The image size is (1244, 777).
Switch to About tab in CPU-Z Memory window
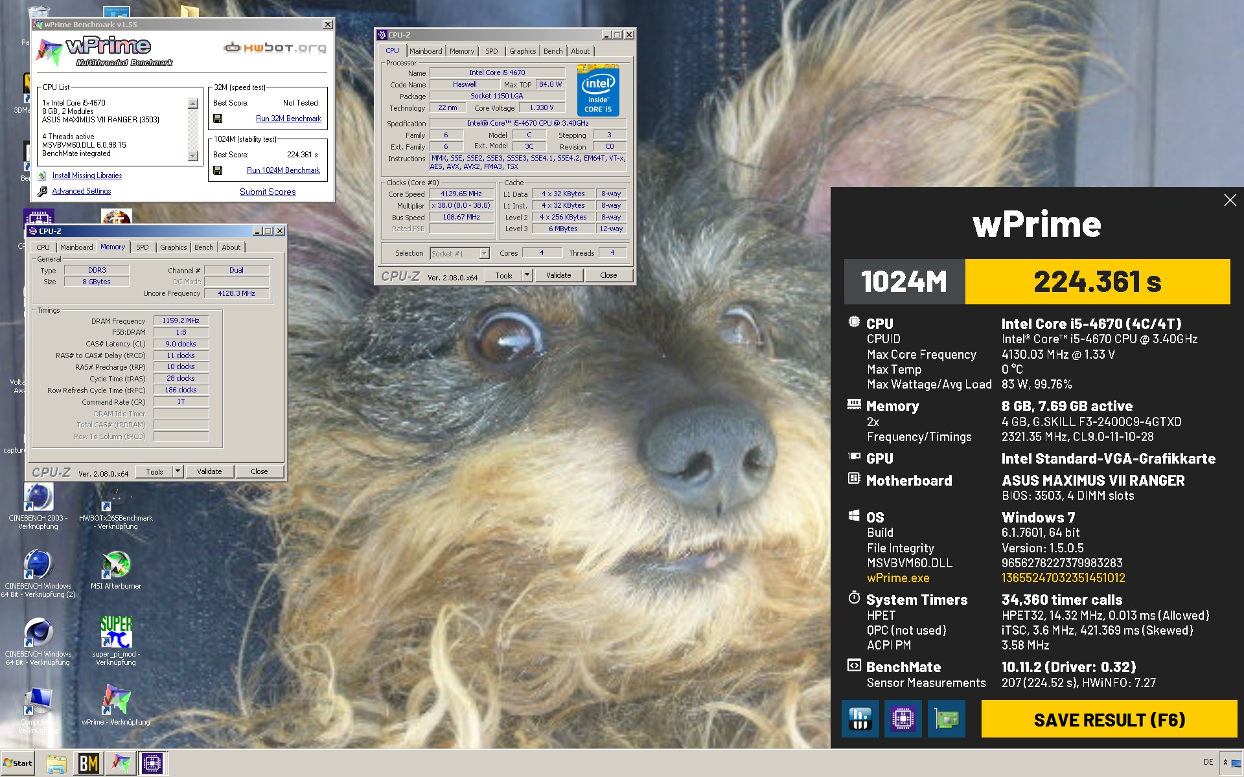231,247
